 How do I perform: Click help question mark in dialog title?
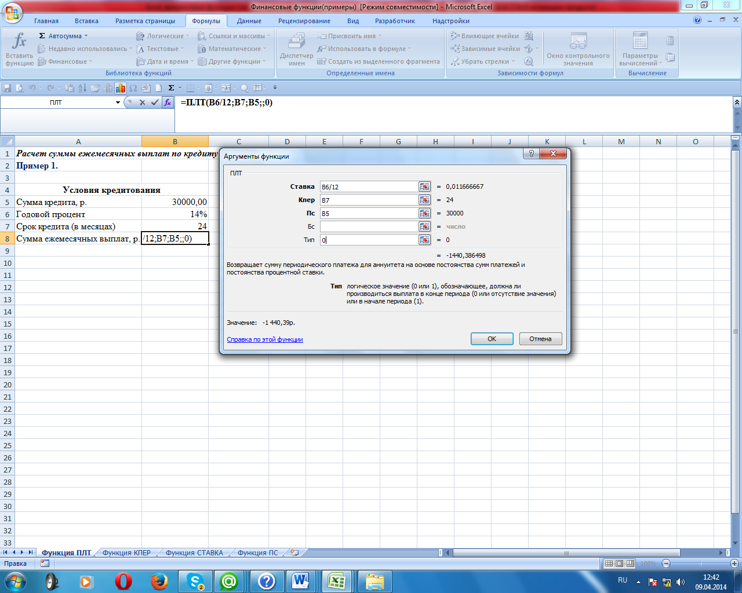(531, 154)
